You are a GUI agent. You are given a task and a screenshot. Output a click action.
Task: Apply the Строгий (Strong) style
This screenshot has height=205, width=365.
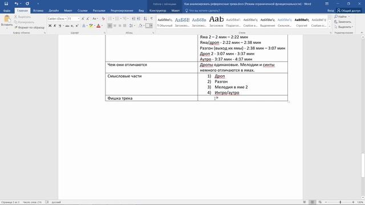pos(302,22)
